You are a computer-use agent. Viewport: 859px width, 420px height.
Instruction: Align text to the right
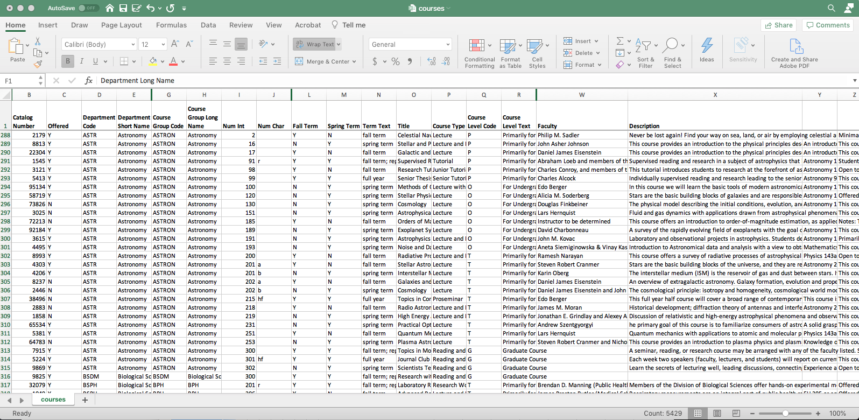point(241,61)
